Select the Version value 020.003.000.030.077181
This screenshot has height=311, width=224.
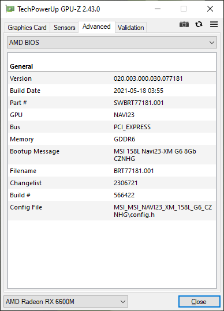(x=148, y=78)
